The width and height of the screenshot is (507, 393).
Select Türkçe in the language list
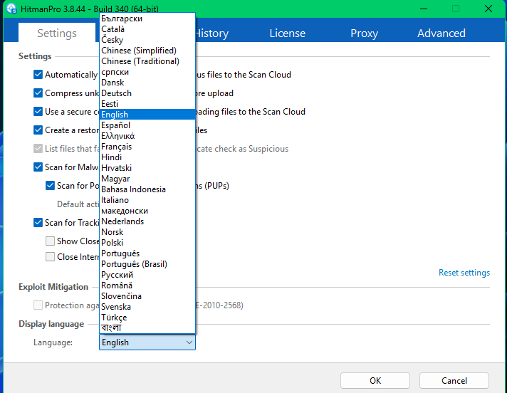[x=147, y=317]
